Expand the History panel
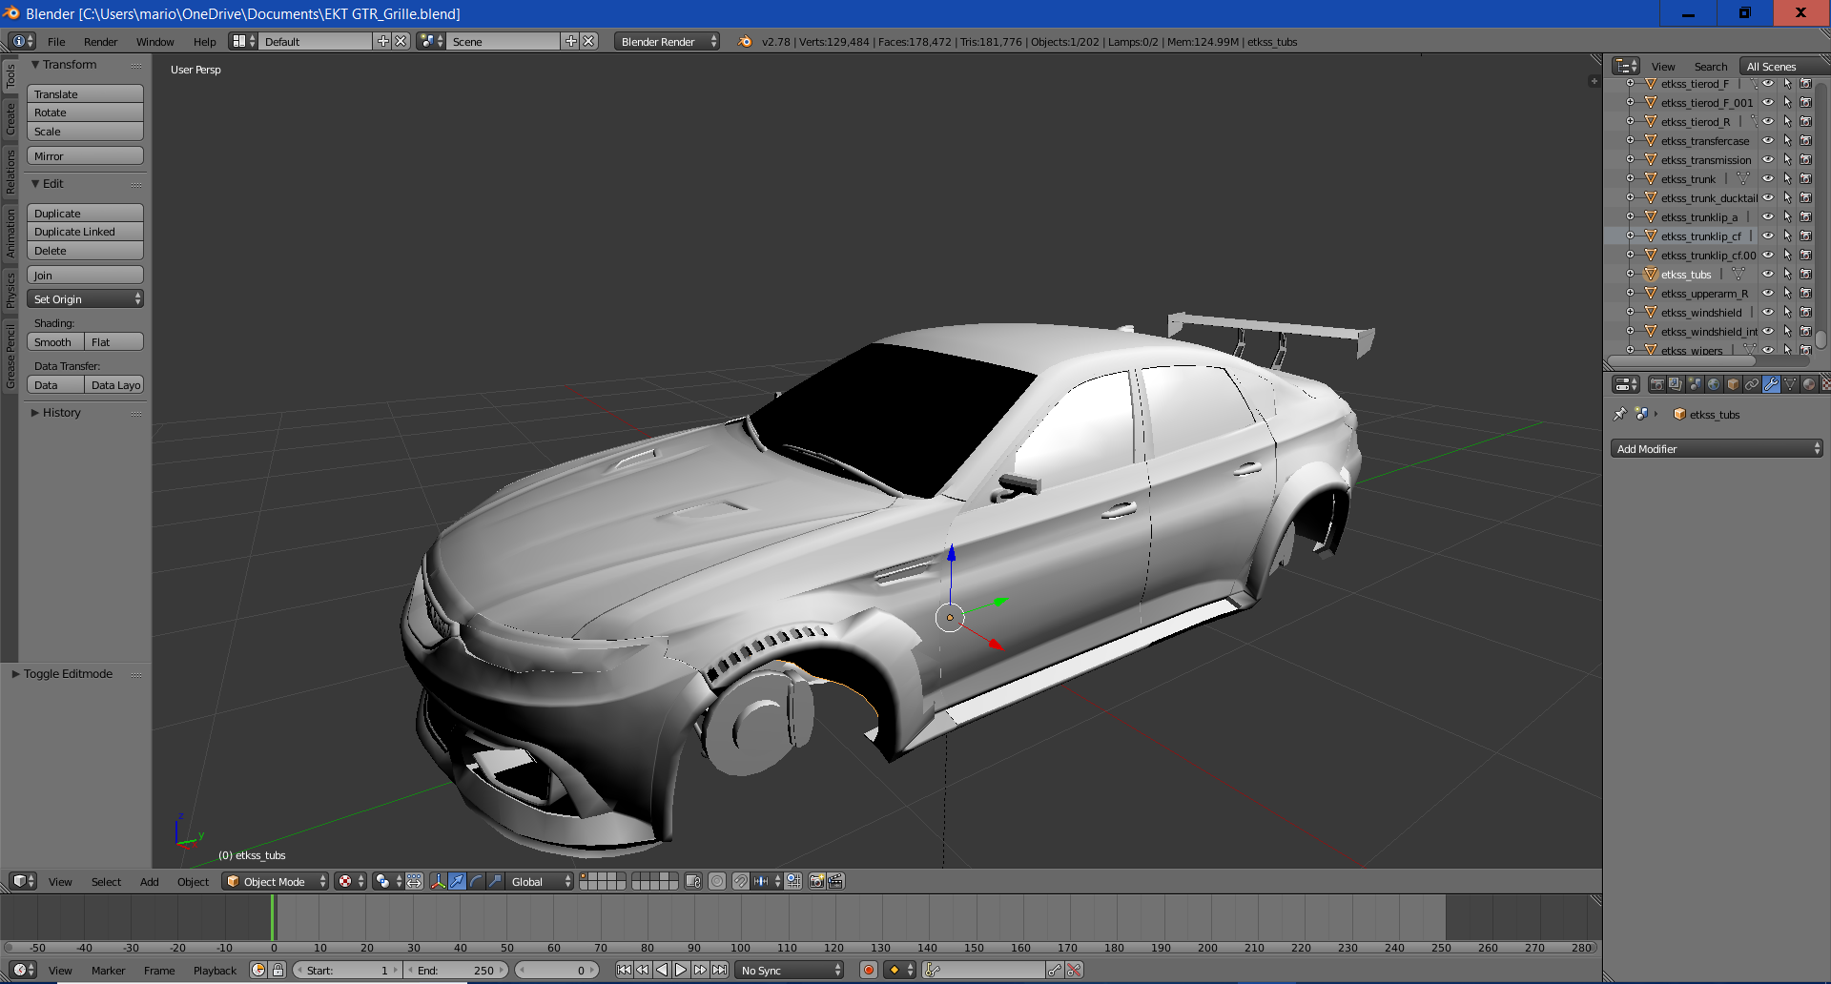The image size is (1831, 984). click(61, 413)
